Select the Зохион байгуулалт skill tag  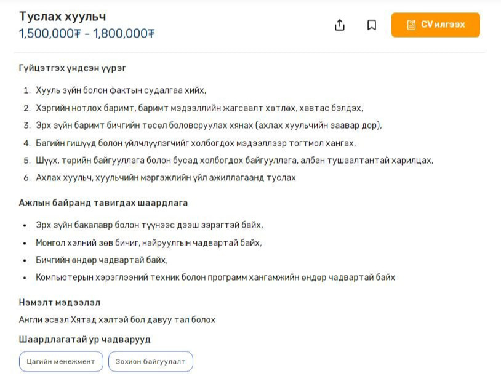point(151,361)
